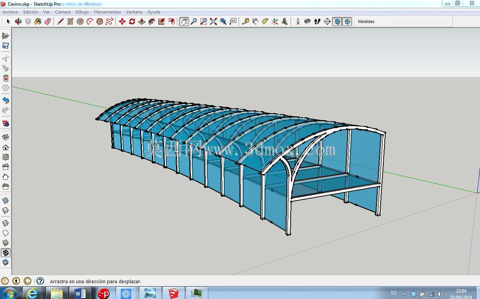Choose the Circle drawing tool

[80, 21]
